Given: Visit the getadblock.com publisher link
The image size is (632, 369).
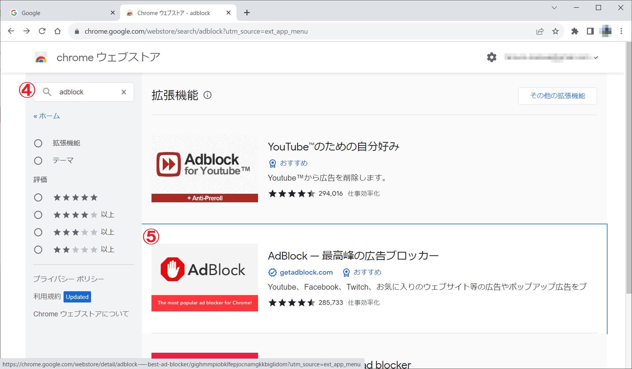Looking at the screenshot, I should click(x=306, y=272).
